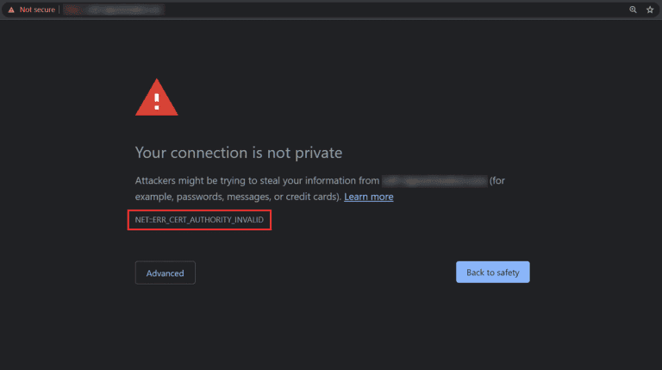Click the blurred domain name in warning paragraph
The height and width of the screenshot is (370, 662).
click(x=434, y=181)
